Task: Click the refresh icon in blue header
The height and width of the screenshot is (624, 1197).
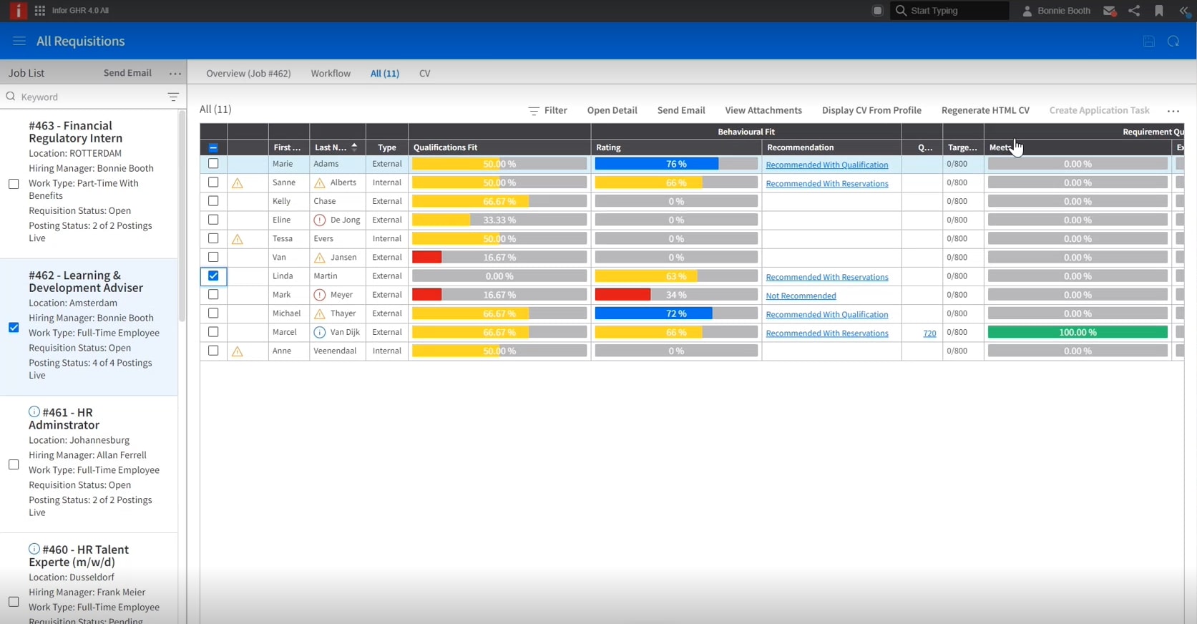Action: [x=1173, y=42]
